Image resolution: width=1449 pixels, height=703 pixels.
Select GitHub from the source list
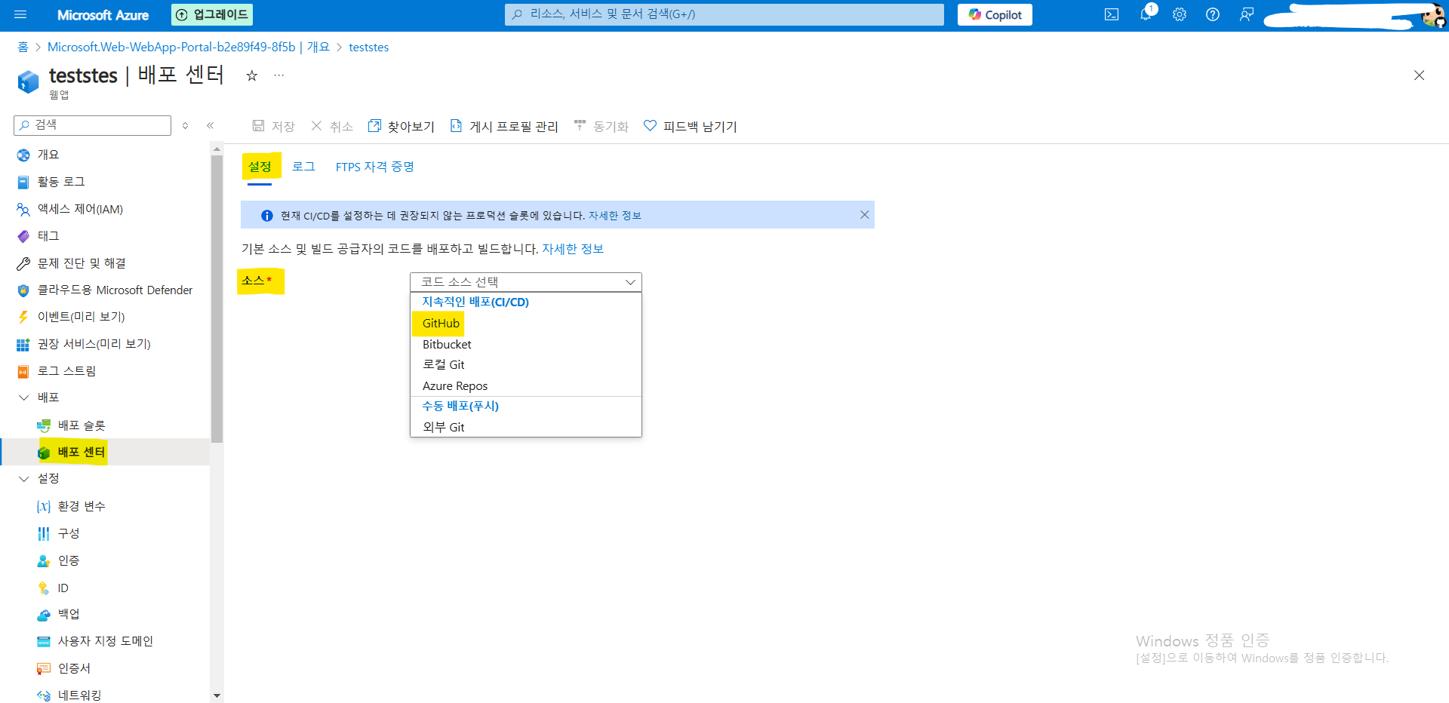[526, 324]
